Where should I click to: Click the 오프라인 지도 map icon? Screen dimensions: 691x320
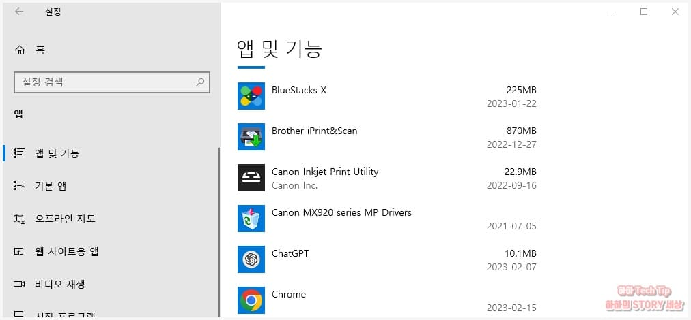[x=18, y=219]
